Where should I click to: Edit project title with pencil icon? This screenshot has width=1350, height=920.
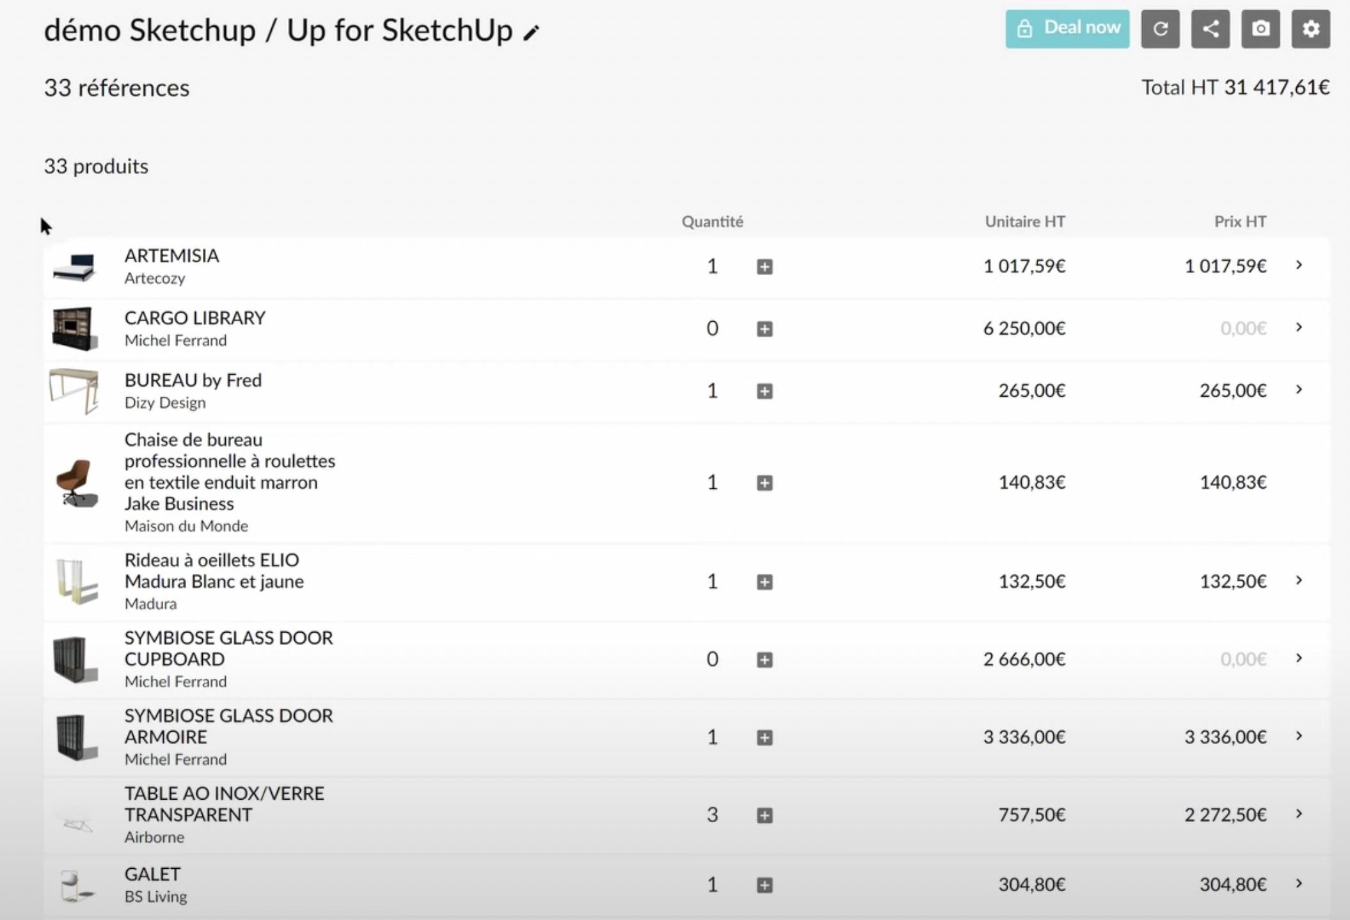pyautogui.click(x=531, y=33)
